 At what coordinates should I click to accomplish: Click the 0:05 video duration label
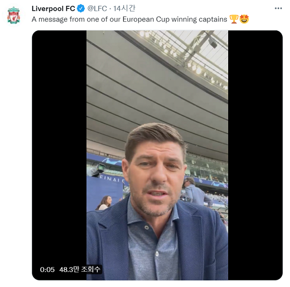pos(48,270)
